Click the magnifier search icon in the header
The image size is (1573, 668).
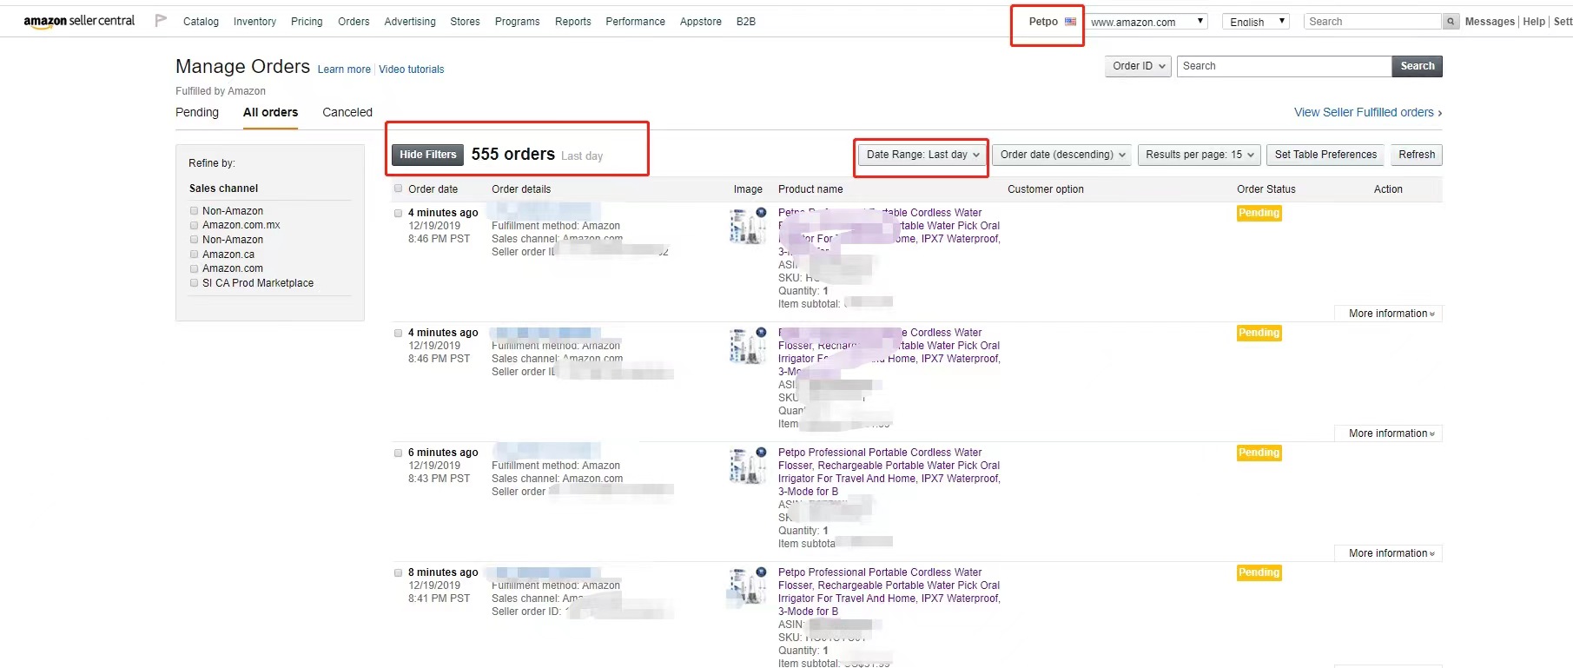point(1451,22)
